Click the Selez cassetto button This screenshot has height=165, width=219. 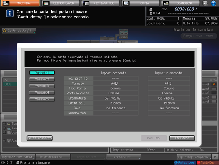pyautogui.click(x=39, y=138)
